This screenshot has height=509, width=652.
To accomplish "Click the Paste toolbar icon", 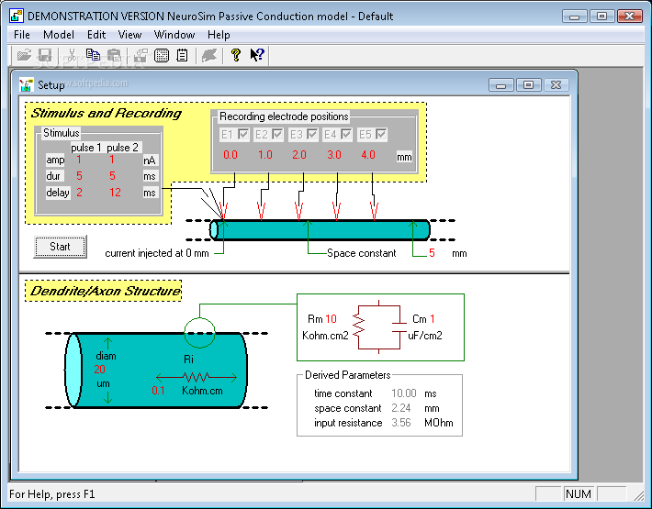I will (114, 55).
